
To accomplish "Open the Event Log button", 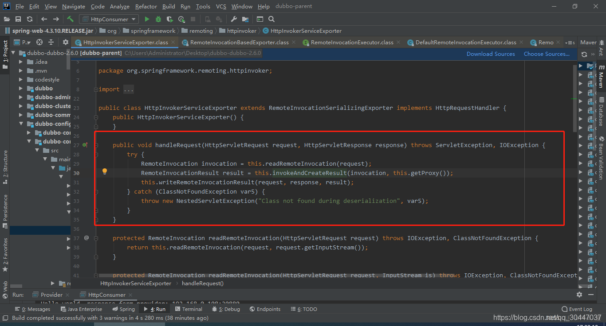I will 577,309.
